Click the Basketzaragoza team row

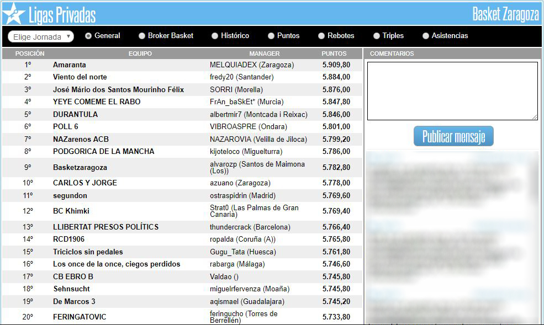[x=80, y=167]
